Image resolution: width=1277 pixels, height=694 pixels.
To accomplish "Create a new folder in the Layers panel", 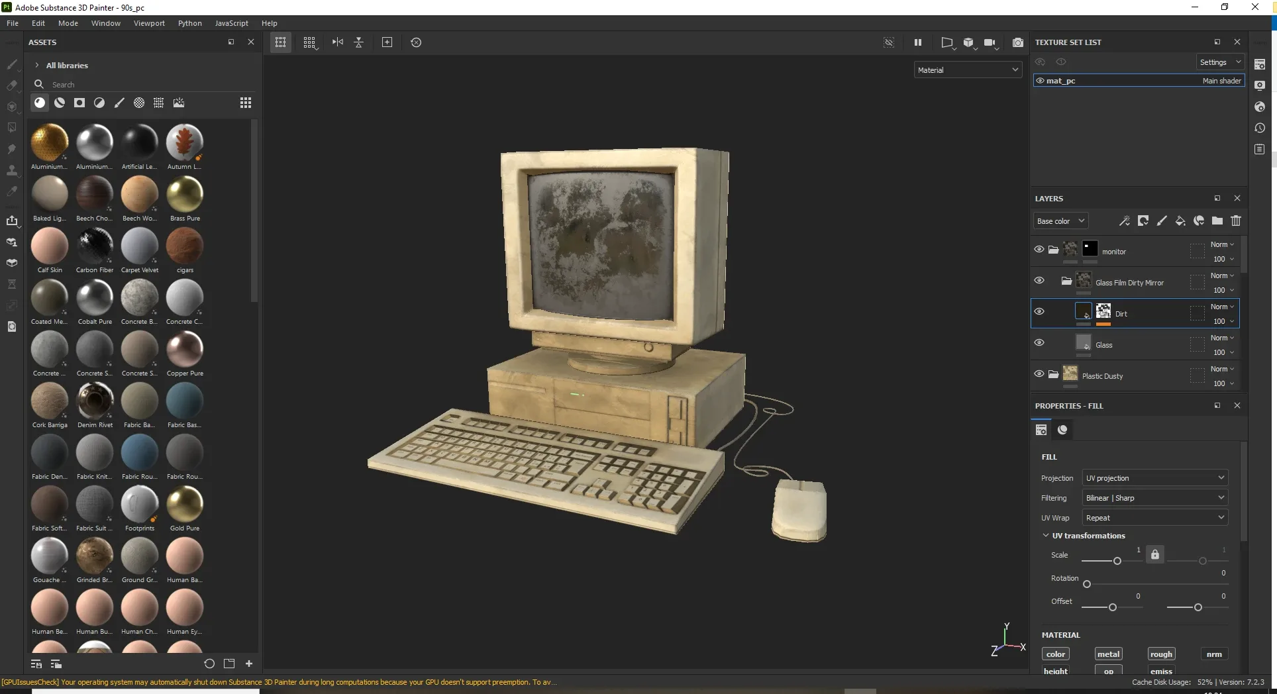I will (x=1217, y=221).
